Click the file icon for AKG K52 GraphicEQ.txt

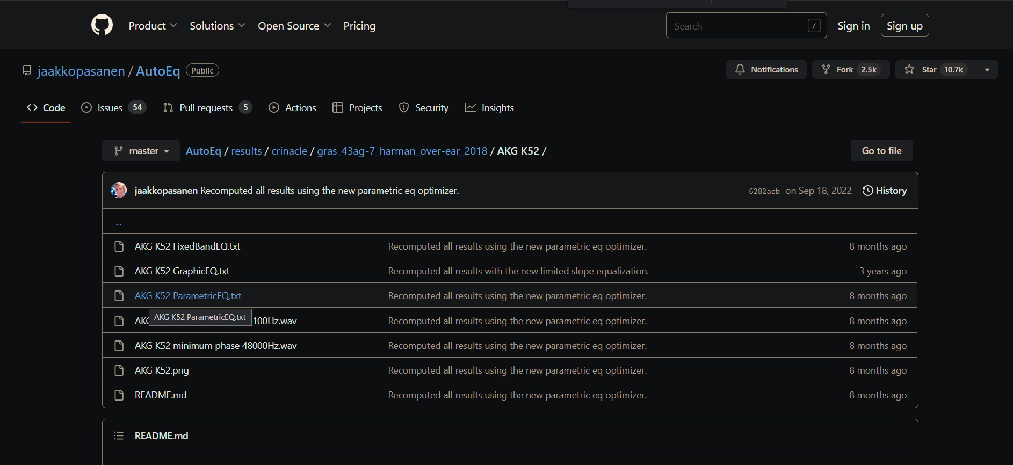point(119,271)
